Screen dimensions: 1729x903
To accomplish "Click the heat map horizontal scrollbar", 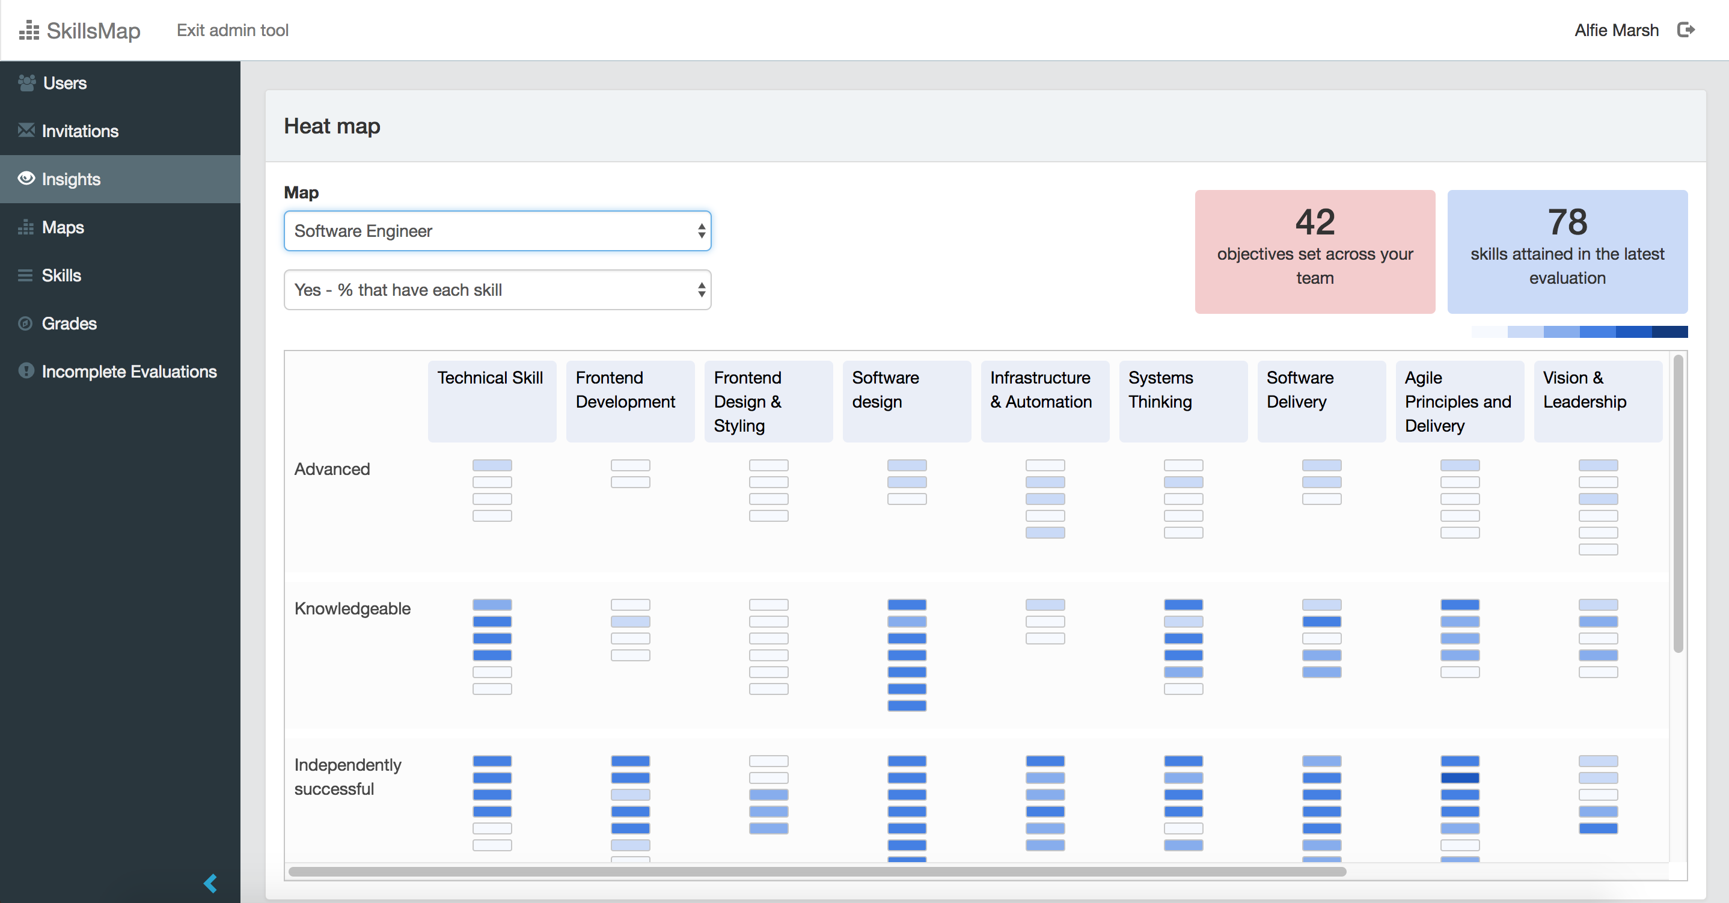I will pos(817,872).
